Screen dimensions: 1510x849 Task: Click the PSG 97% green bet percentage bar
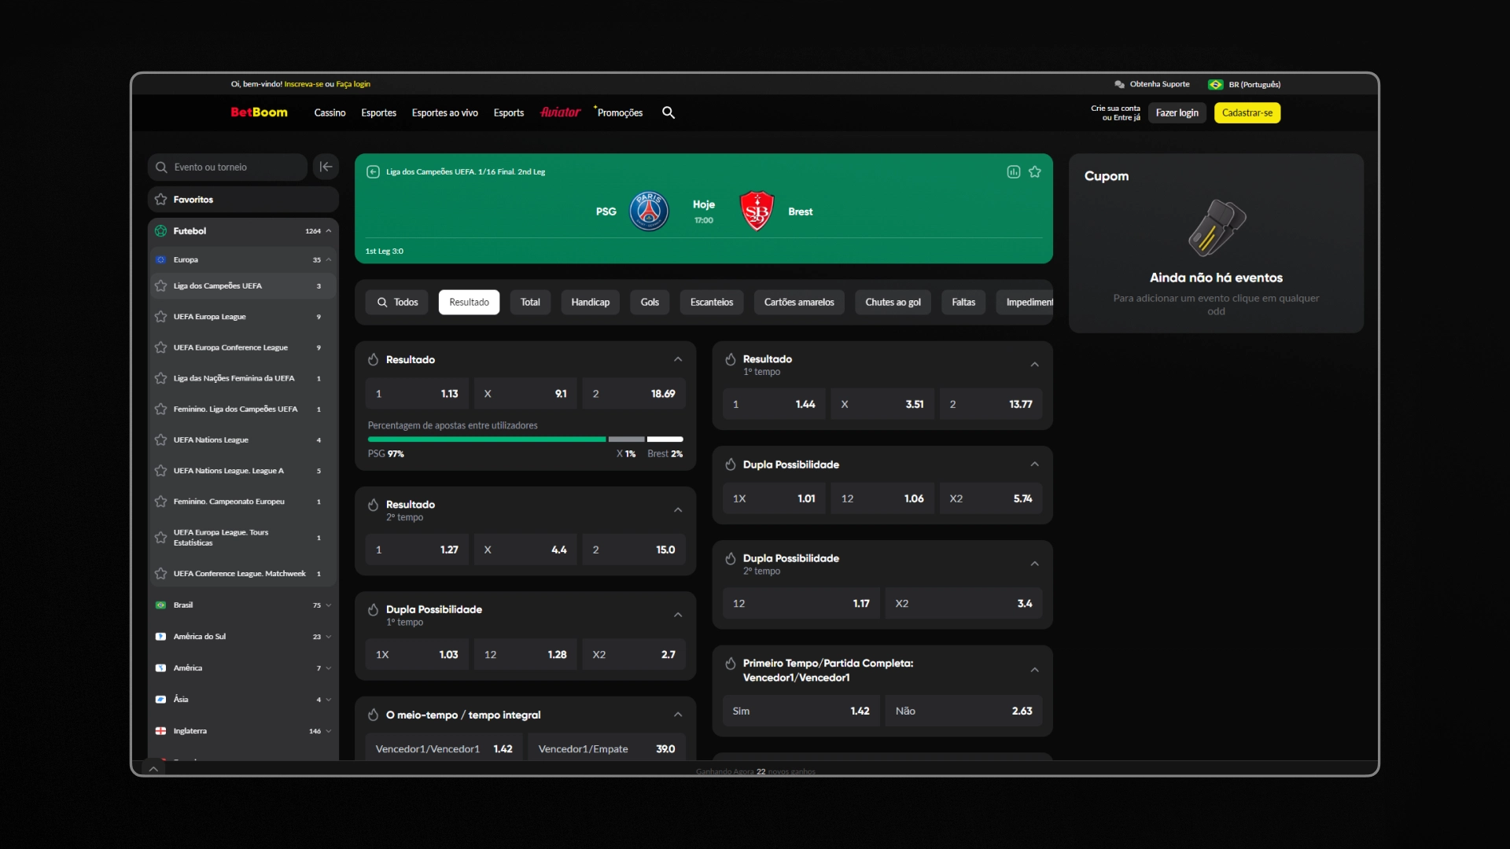[x=487, y=439]
